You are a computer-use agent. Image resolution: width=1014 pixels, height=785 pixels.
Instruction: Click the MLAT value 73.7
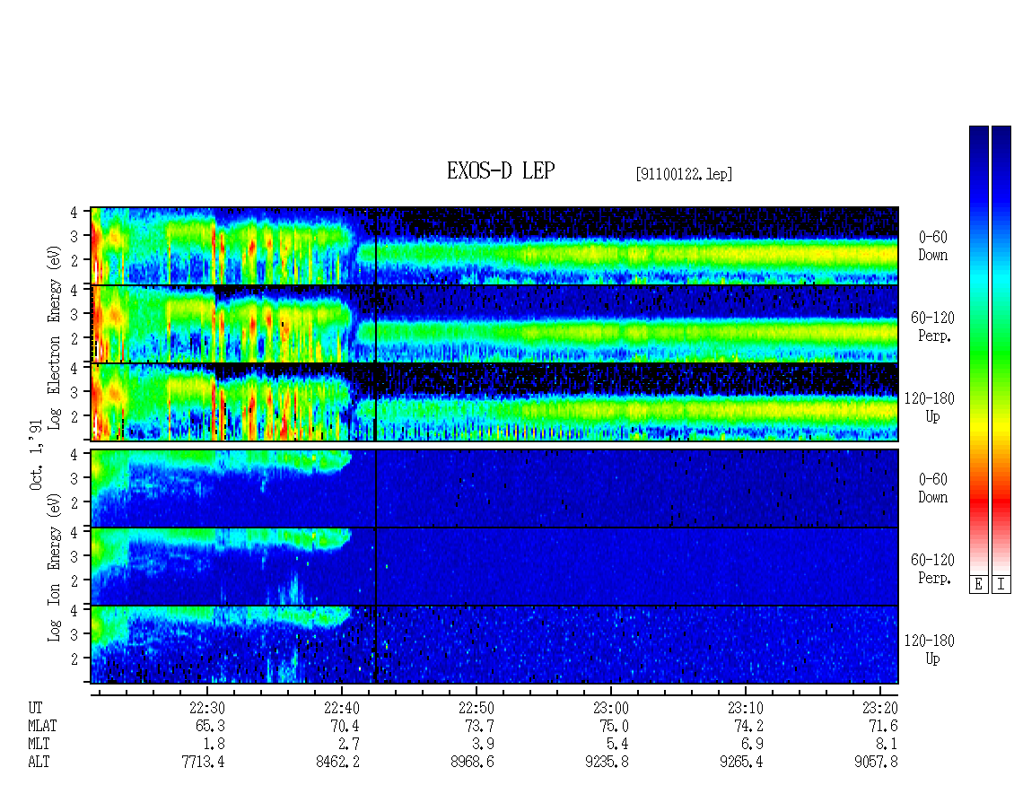(479, 726)
